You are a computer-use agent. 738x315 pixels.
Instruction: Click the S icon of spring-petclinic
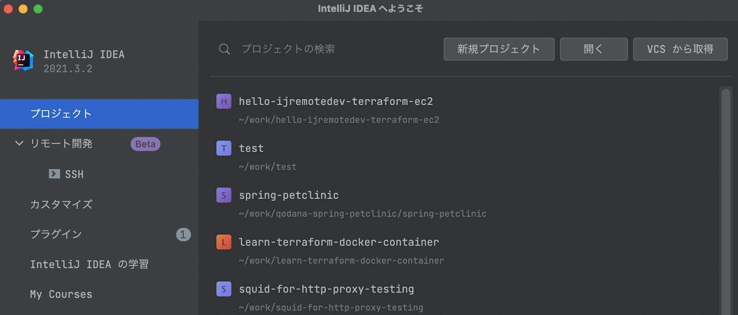(224, 195)
